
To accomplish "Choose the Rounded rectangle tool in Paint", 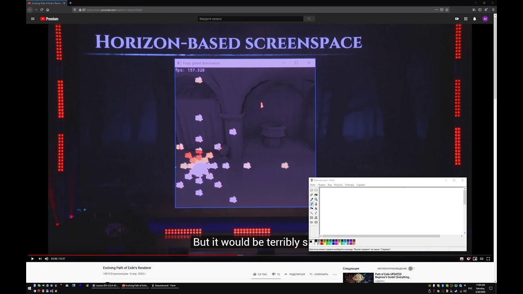I will coord(316,222).
